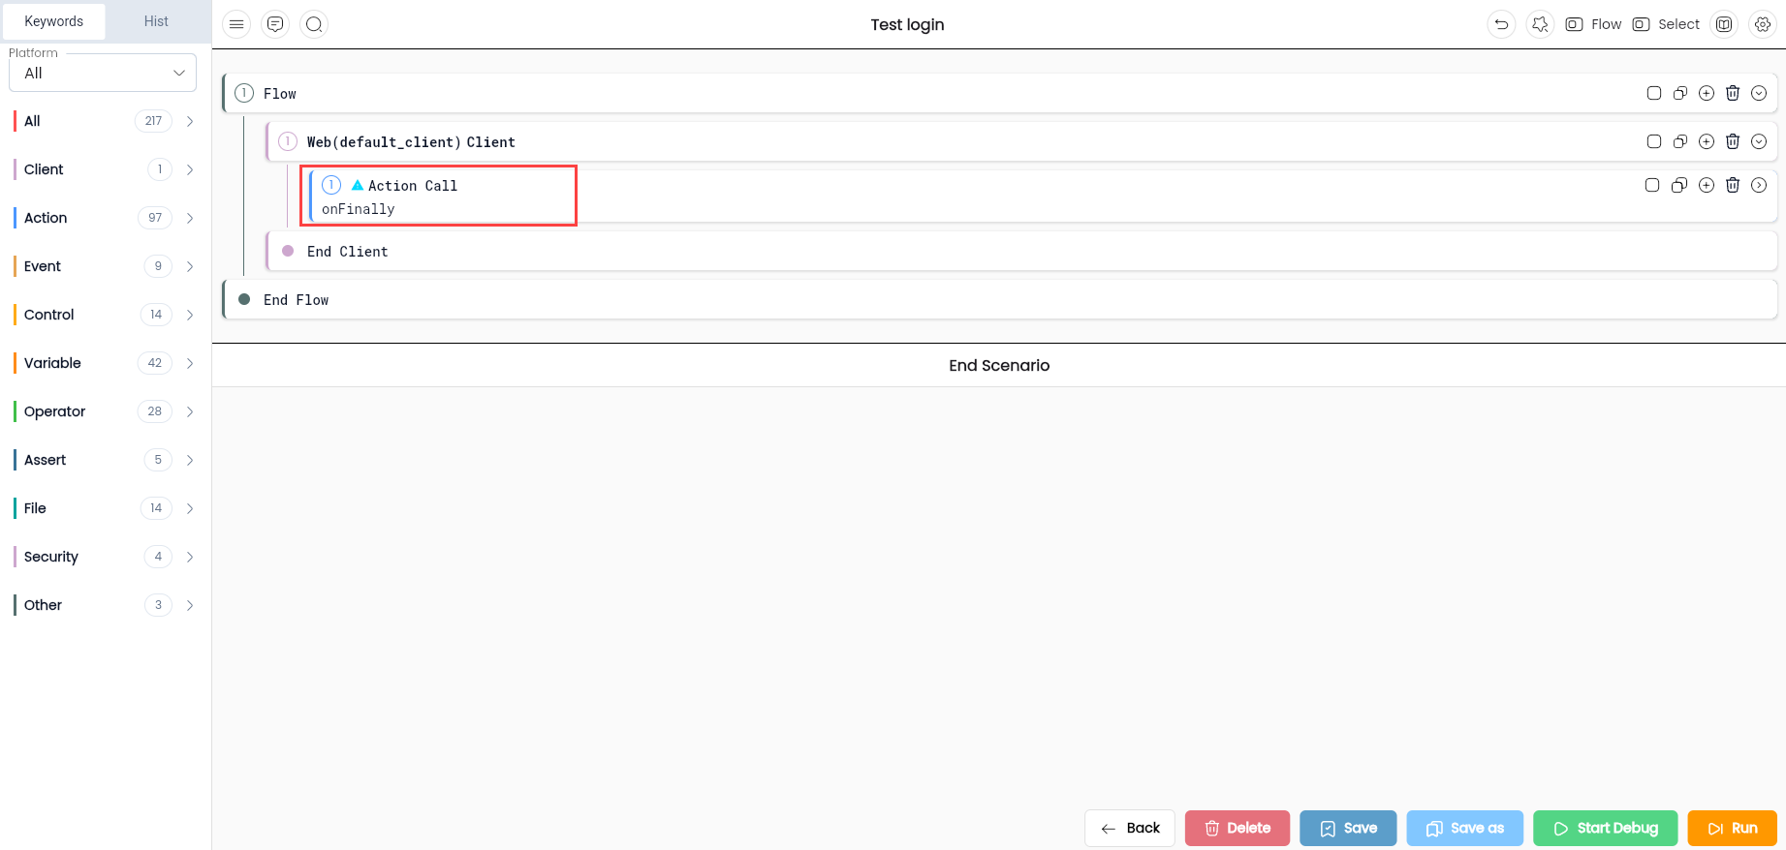Duplicate the Web(default_client) Client row

coord(1680,141)
